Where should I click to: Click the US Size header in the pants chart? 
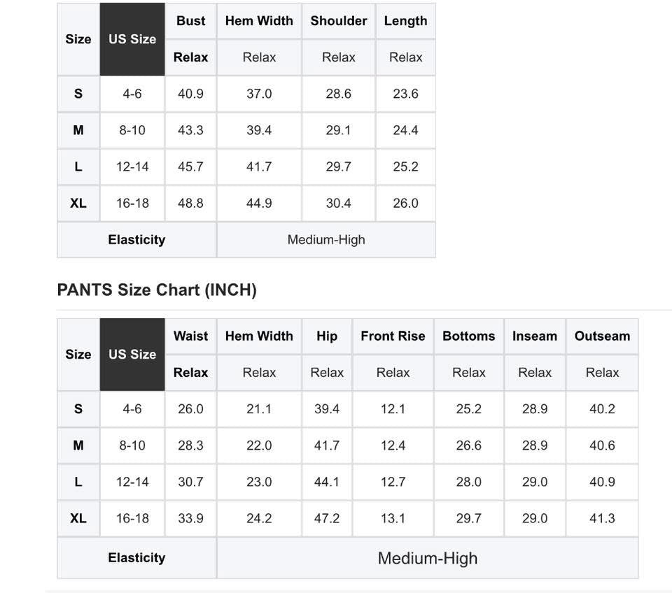click(132, 355)
